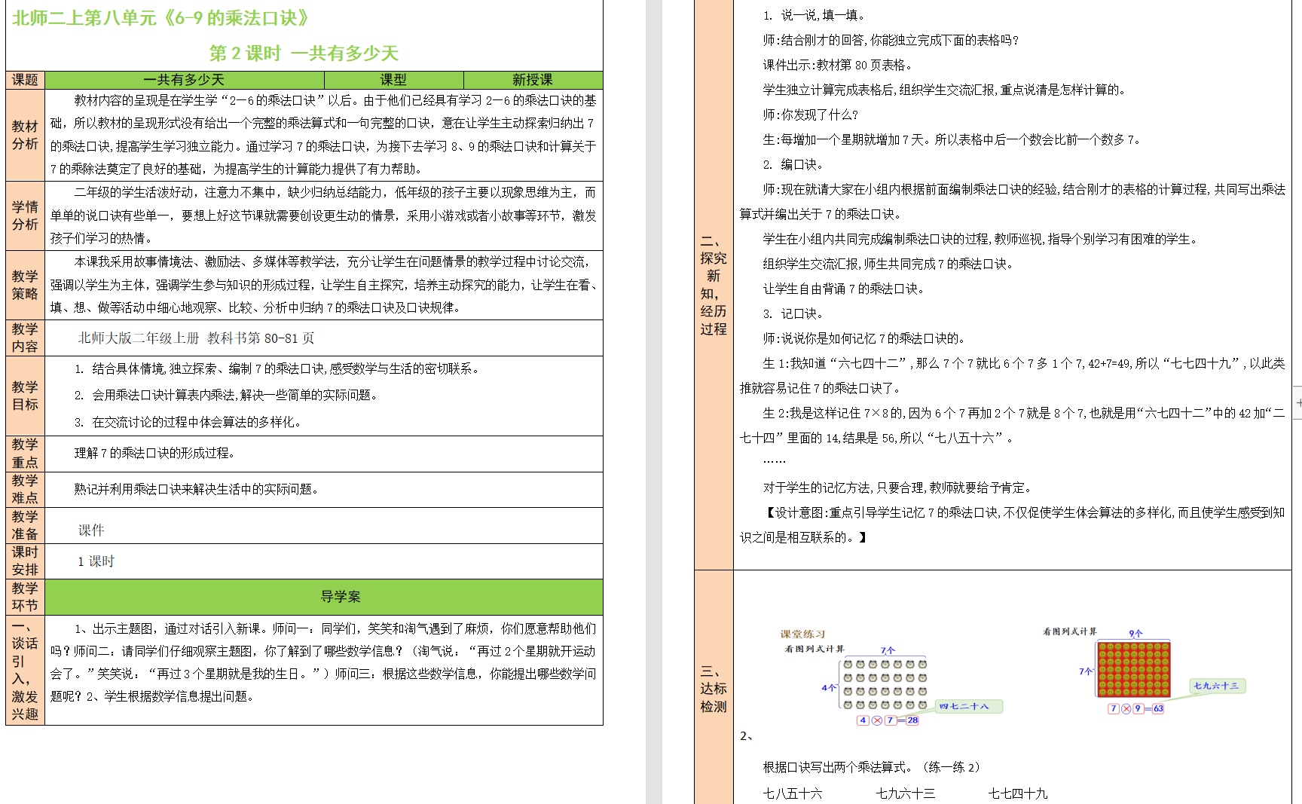1302x804 pixels.
Task: Click the 教学内容 row label
Action: click(26, 338)
